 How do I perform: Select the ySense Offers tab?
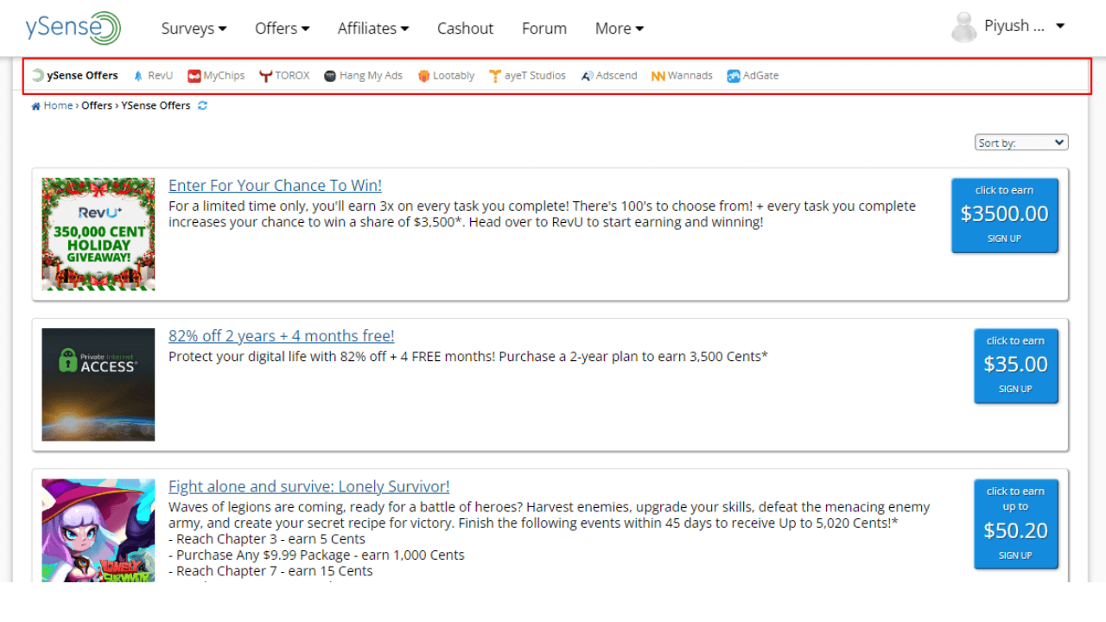click(75, 76)
